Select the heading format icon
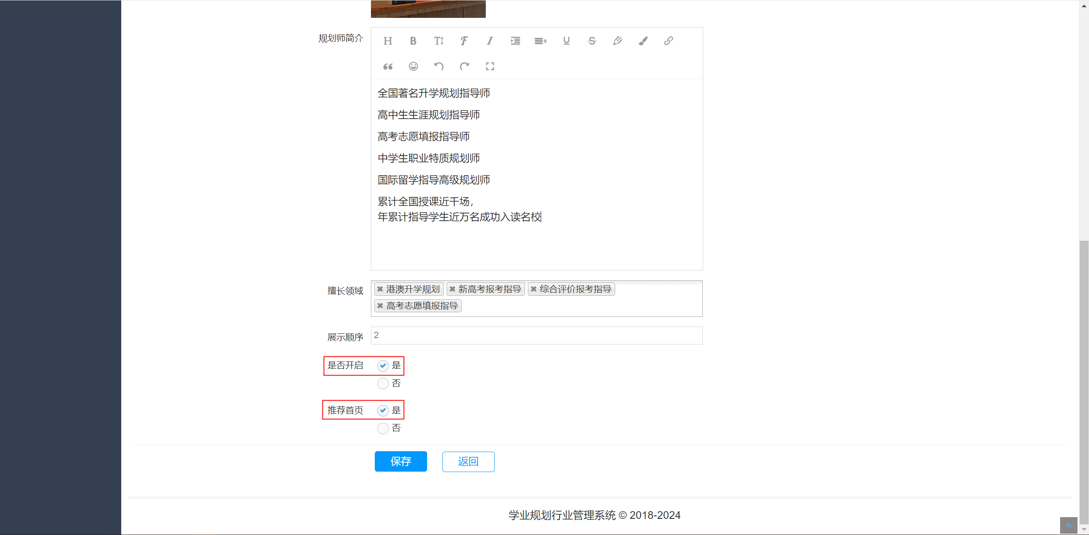 tap(387, 41)
